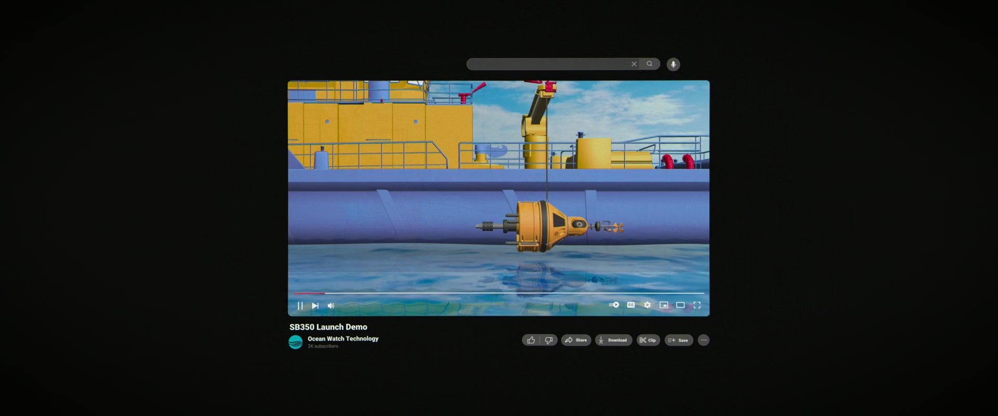Toggle the autoplay switch

[614, 305]
